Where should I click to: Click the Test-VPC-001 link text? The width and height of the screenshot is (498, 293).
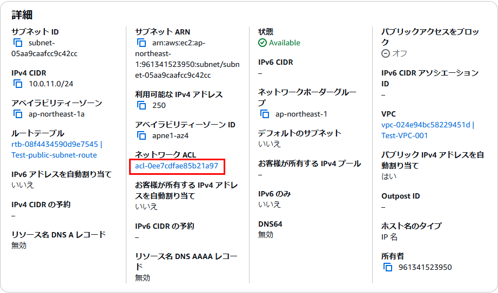(x=405, y=135)
